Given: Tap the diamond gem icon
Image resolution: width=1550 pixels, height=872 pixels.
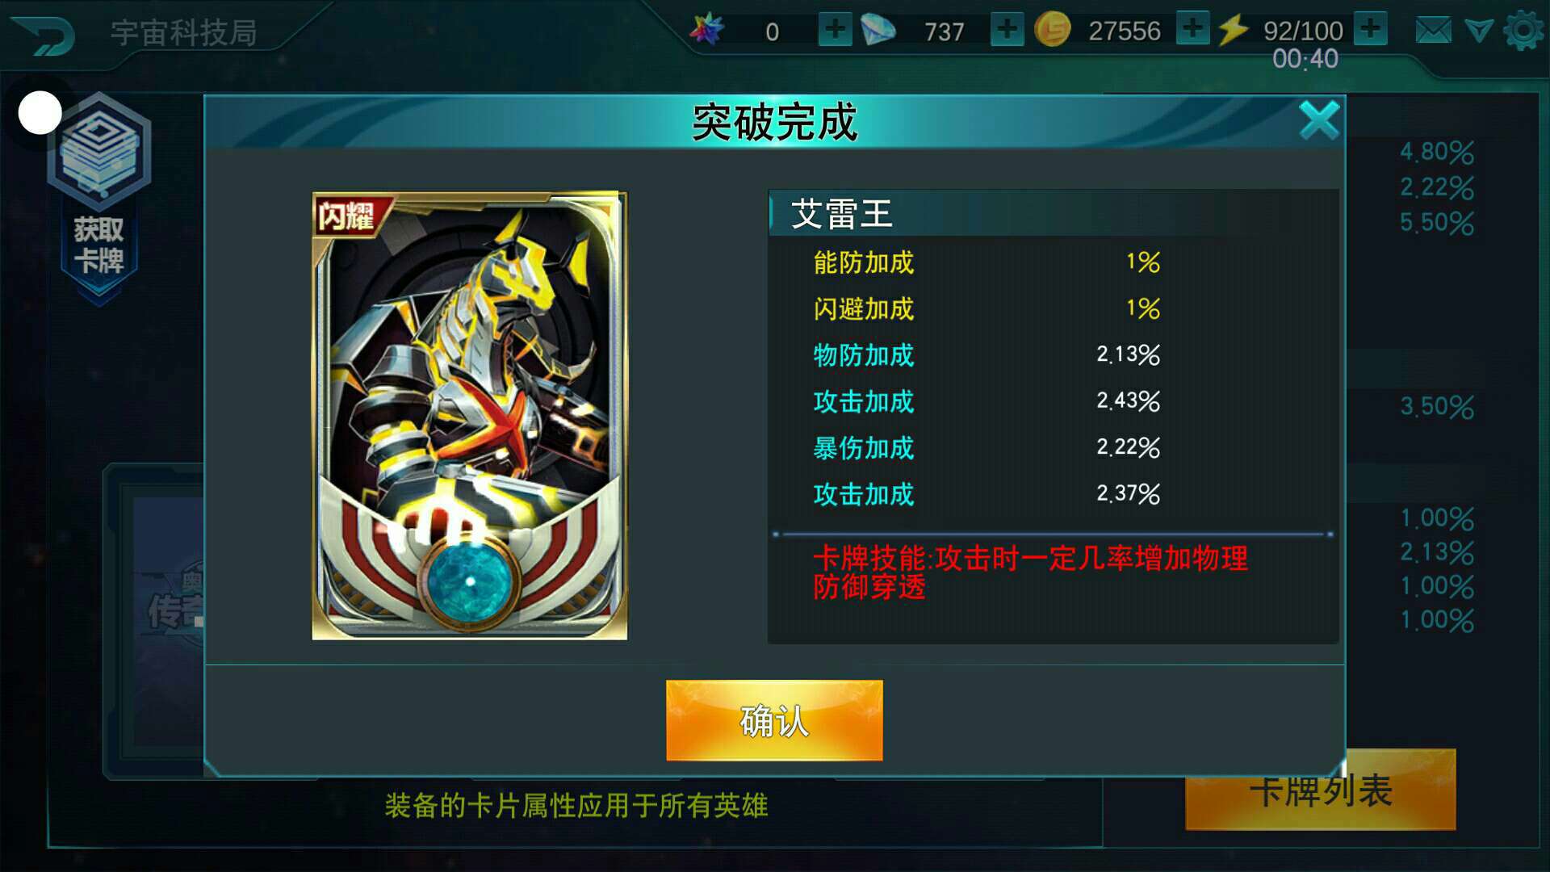Looking at the screenshot, I should 878,30.
